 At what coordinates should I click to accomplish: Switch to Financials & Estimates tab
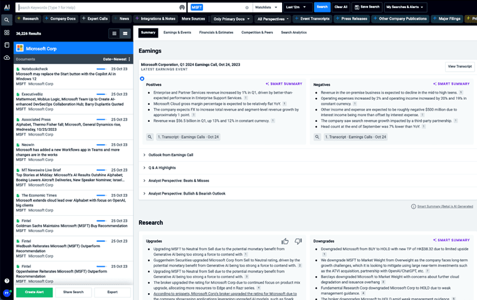point(216,33)
